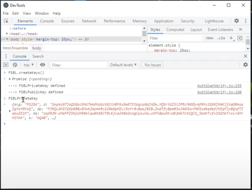Expand the FSBLPrivateKey output object
Screen dimensions: 252x190
coord(10,111)
